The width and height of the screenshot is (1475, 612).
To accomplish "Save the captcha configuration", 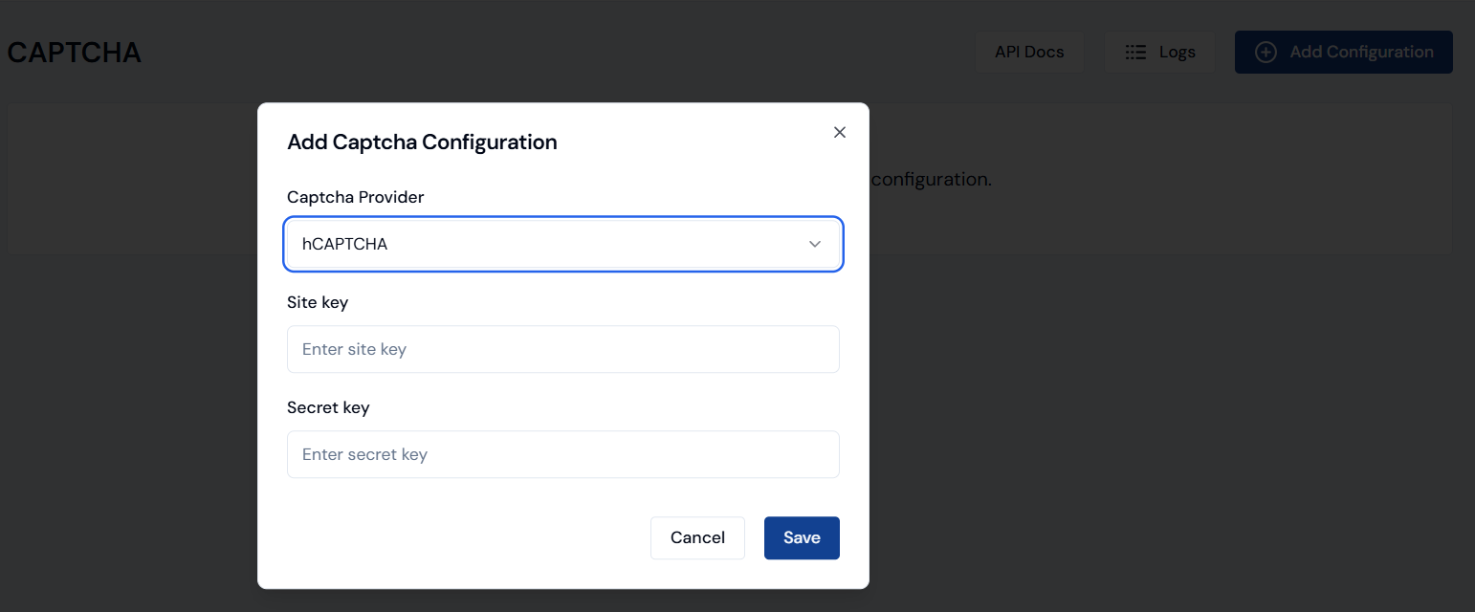I will [801, 537].
